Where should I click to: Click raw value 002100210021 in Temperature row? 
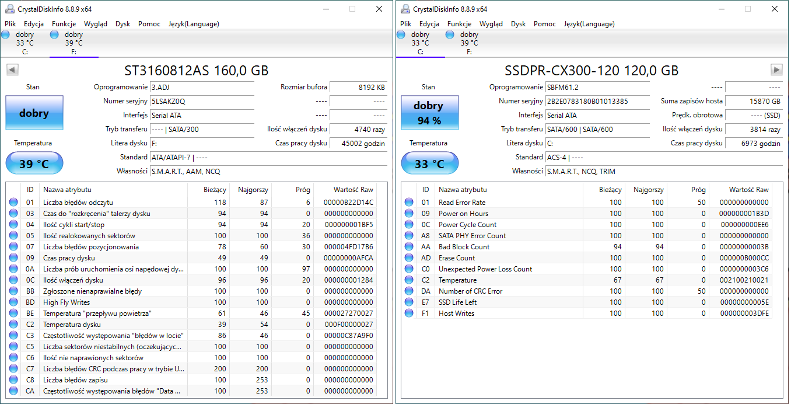[744, 280]
